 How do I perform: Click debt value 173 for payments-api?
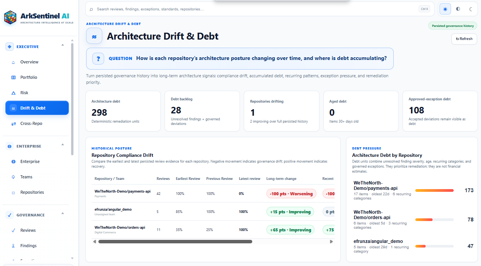click(x=469, y=190)
